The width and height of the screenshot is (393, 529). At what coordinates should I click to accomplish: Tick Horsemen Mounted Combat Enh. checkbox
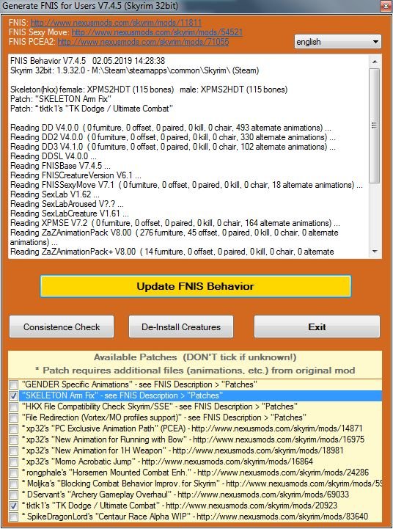pyautogui.click(x=14, y=473)
